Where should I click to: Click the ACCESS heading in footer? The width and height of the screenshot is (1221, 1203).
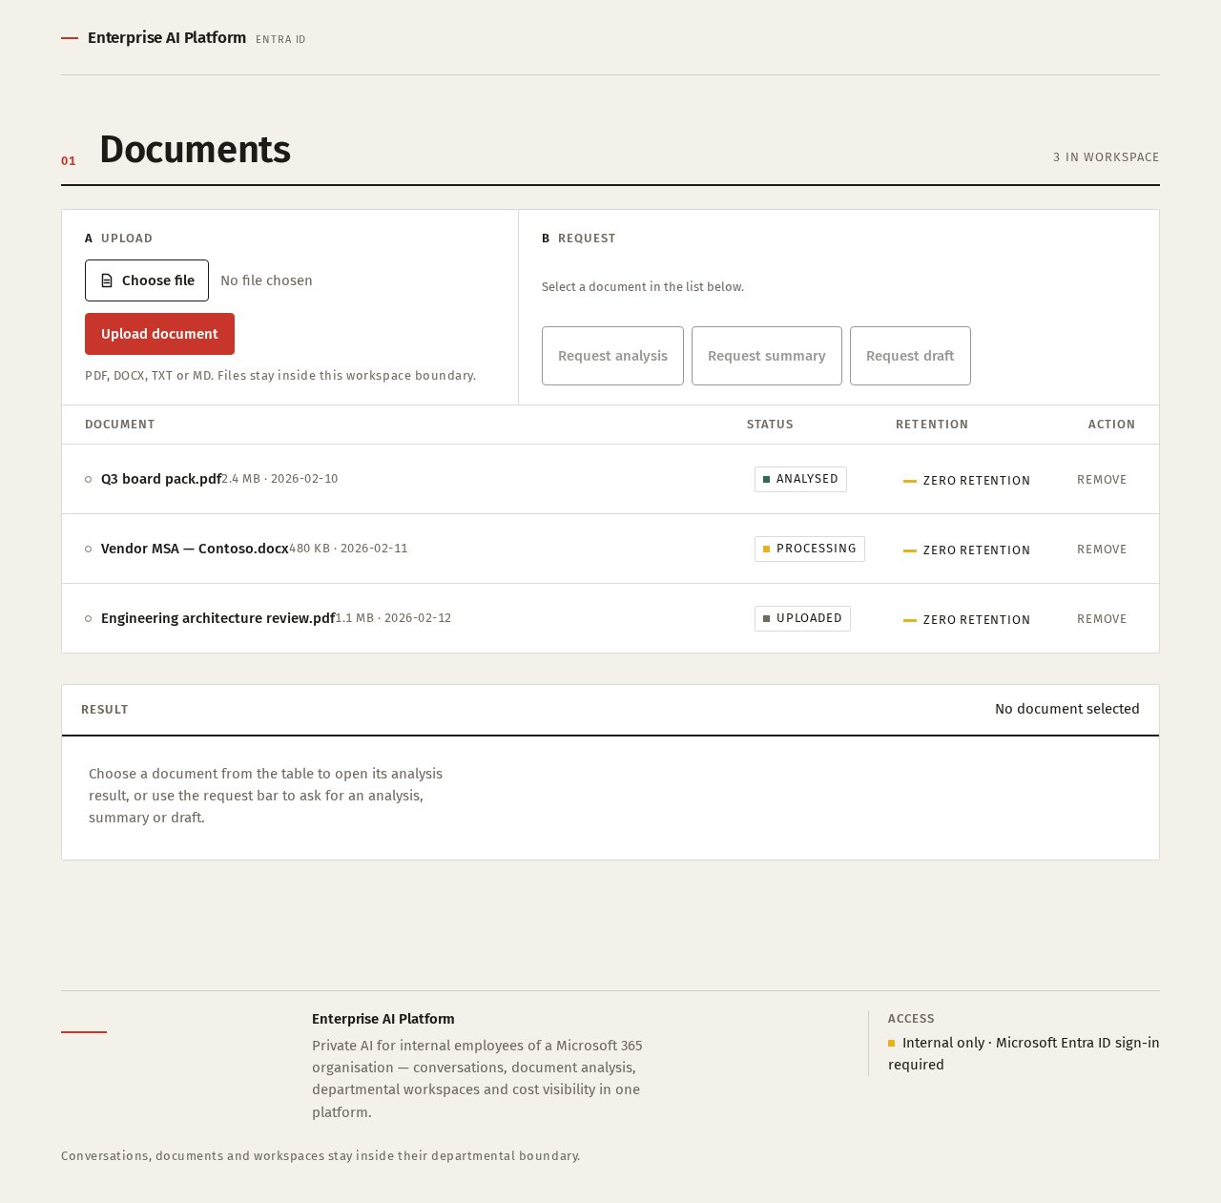point(911,1019)
